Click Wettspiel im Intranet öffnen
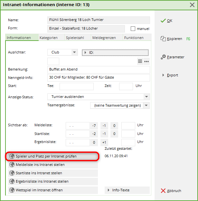This screenshot has height=201, width=198. [53, 190]
